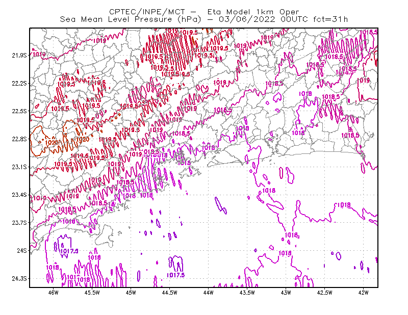Select the 22.2S latitude axis label

19,83
